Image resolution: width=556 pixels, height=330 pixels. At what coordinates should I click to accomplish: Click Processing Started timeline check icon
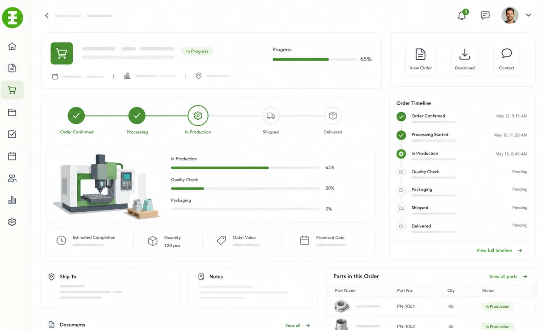[x=401, y=136]
